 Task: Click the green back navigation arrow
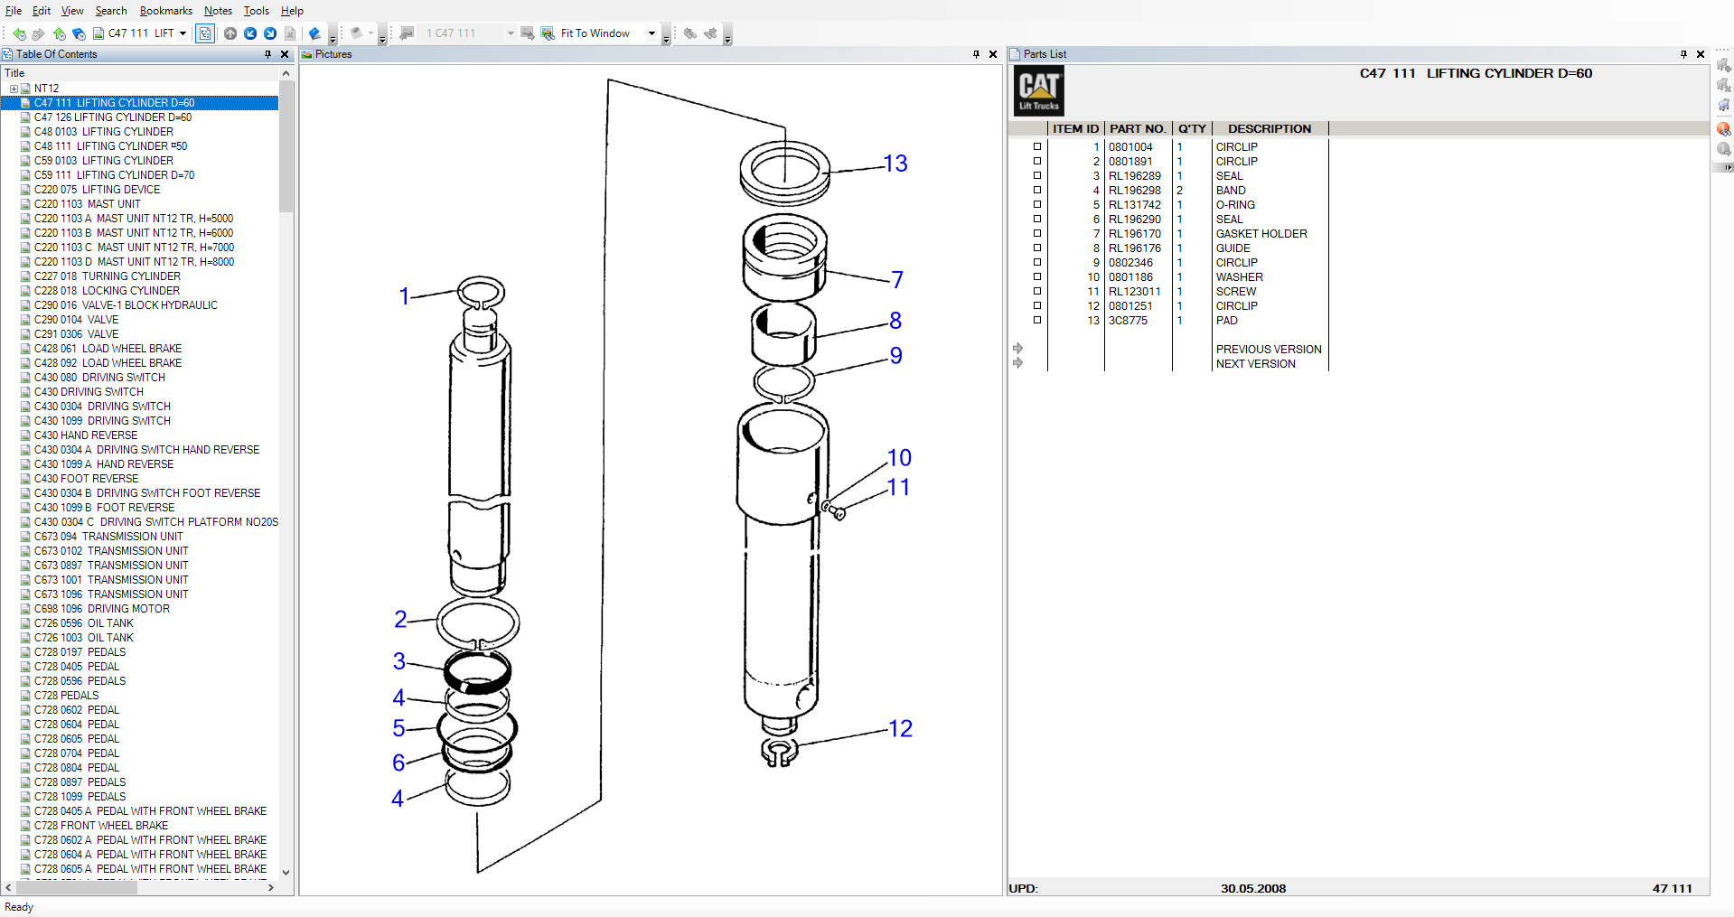tap(18, 33)
